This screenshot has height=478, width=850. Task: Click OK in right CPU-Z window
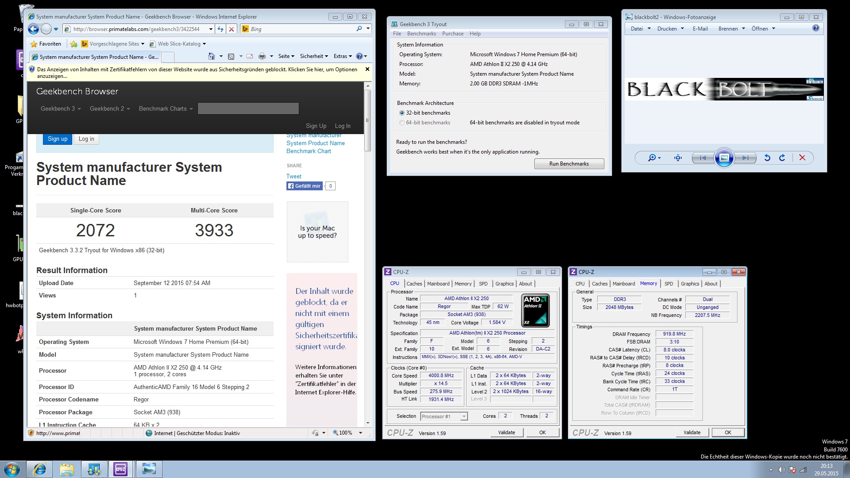tap(728, 432)
